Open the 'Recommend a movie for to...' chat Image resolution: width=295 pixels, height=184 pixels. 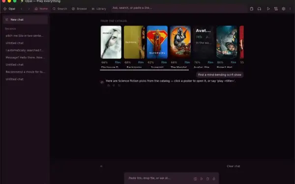tap(25, 72)
